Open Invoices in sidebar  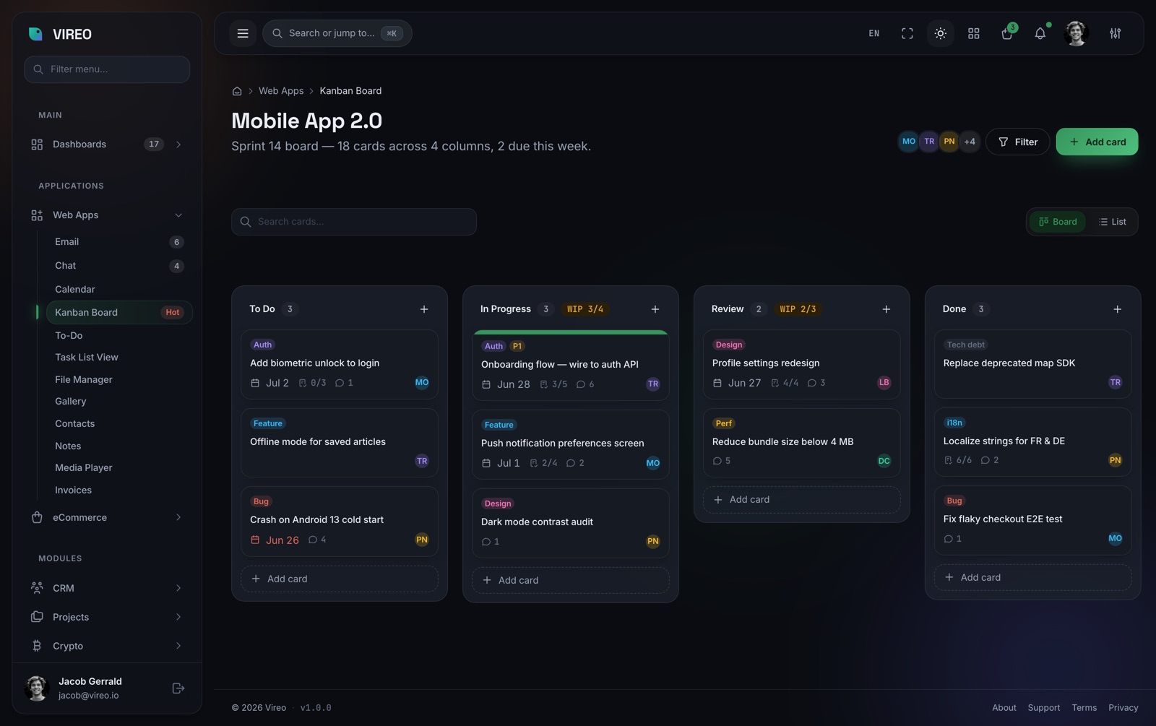coord(119,490)
